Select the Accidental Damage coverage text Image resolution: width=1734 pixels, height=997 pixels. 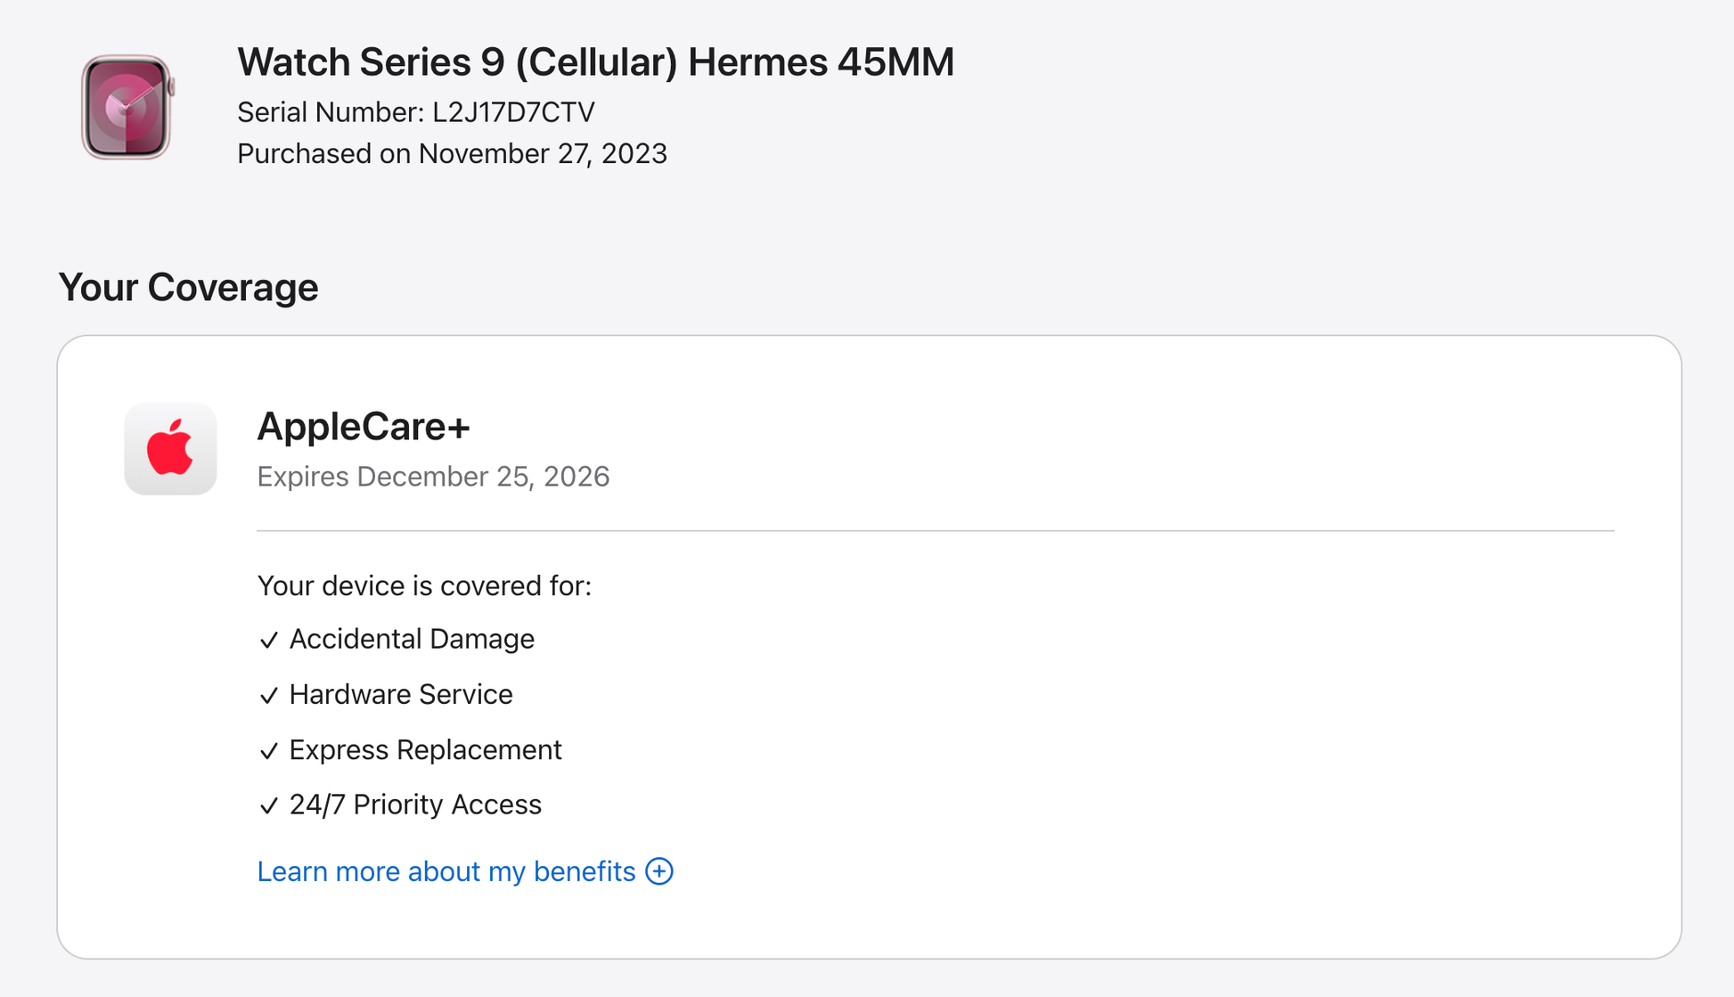click(412, 639)
